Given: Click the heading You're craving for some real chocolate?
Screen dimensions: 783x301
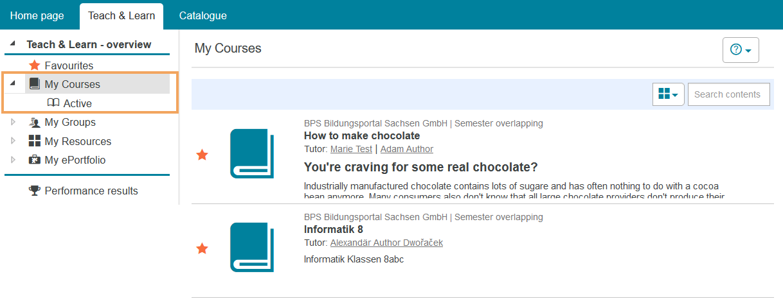Looking at the screenshot, I should coord(420,168).
